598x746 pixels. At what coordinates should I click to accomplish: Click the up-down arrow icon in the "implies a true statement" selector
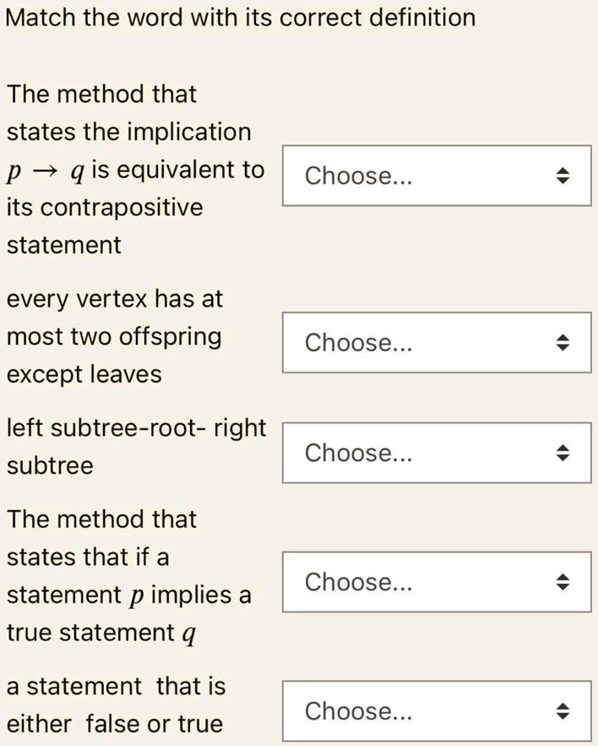(x=563, y=582)
